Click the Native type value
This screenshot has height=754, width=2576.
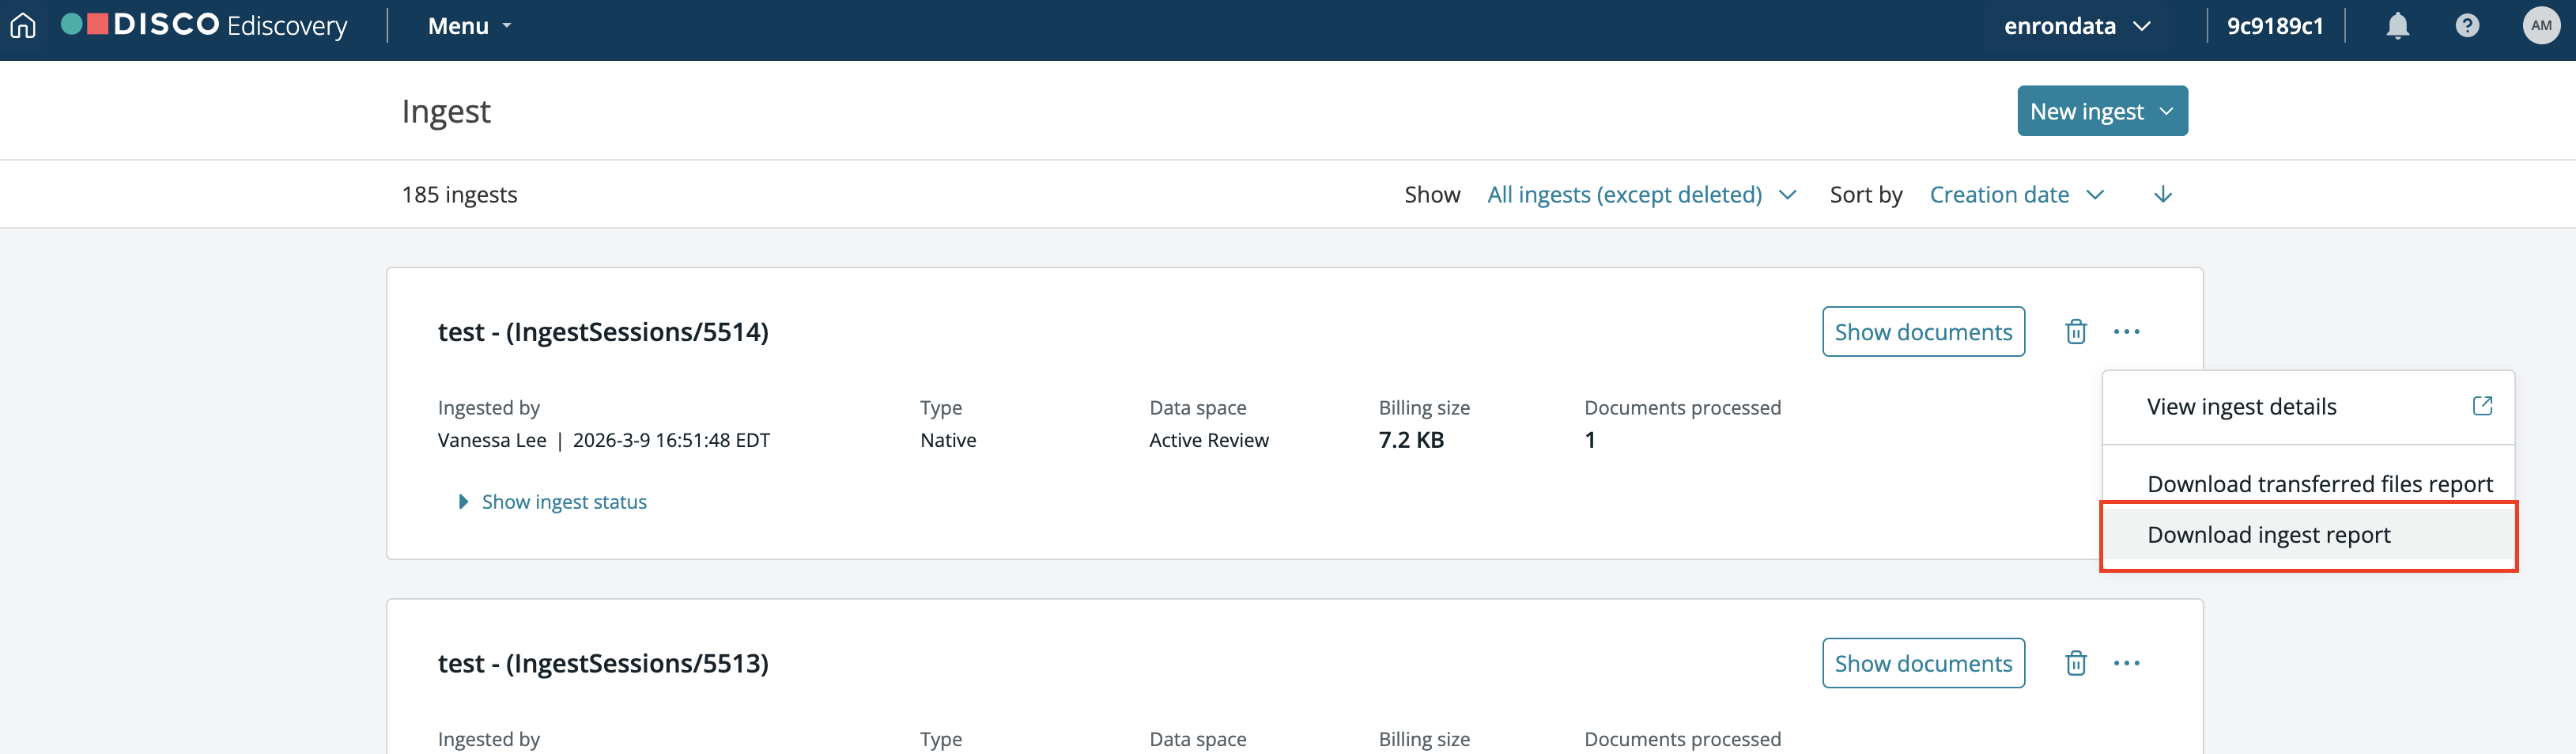pos(948,440)
